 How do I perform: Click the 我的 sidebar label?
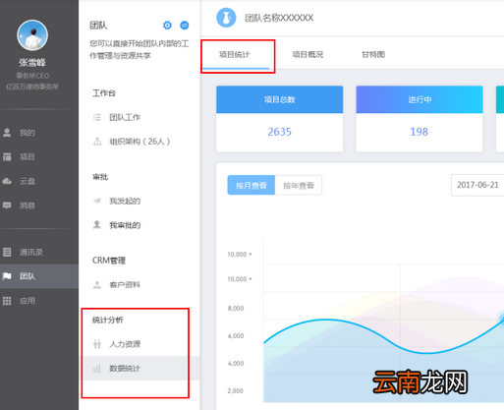(28, 133)
